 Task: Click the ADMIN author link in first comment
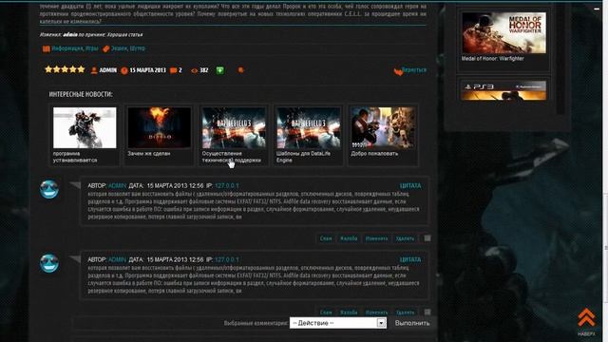pos(117,186)
